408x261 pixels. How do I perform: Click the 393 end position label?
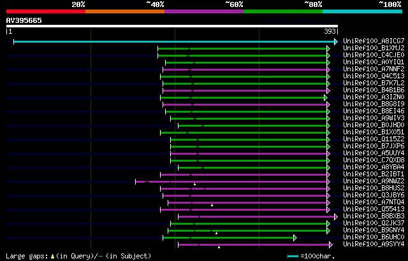pos(330,31)
